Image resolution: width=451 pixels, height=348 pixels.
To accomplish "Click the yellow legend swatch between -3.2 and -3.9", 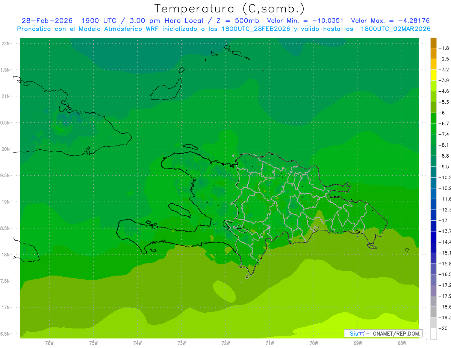I will click(x=433, y=75).
